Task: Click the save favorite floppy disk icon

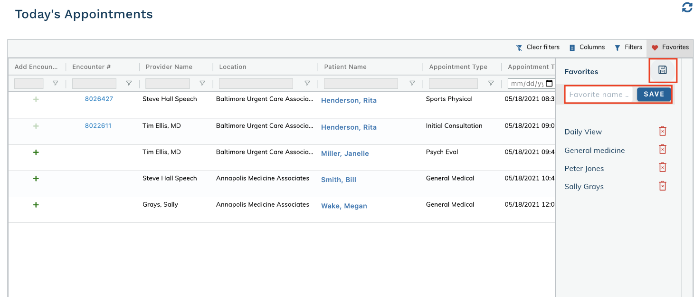Action: click(x=663, y=70)
